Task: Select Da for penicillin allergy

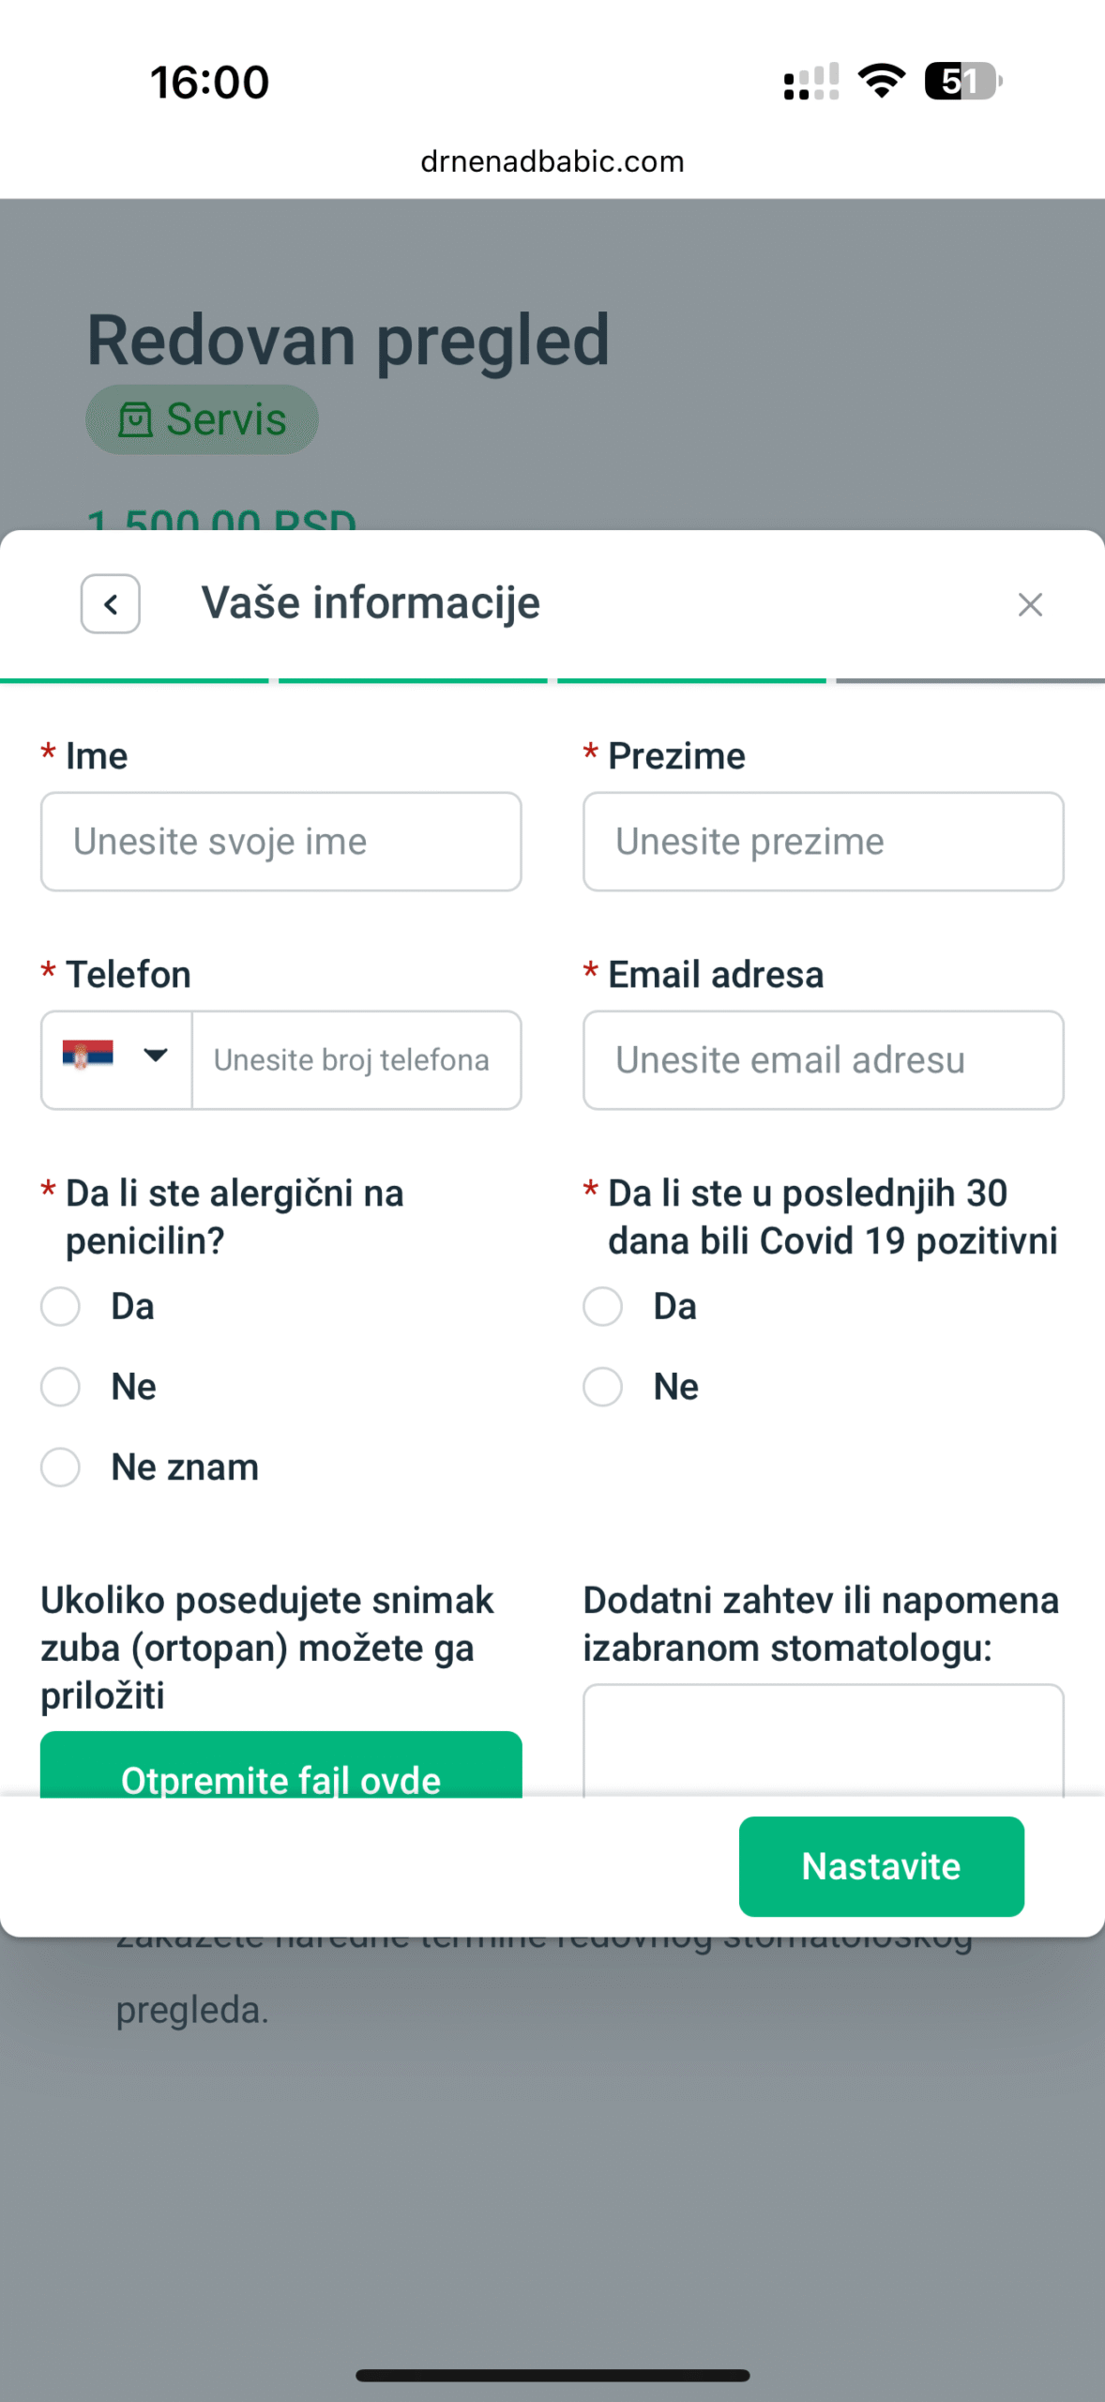Action: tap(61, 1306)
